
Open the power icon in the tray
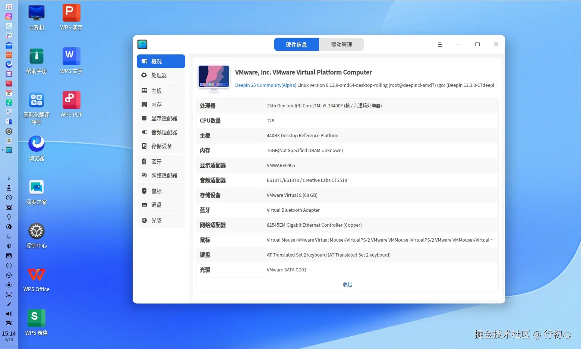[9, 265]
